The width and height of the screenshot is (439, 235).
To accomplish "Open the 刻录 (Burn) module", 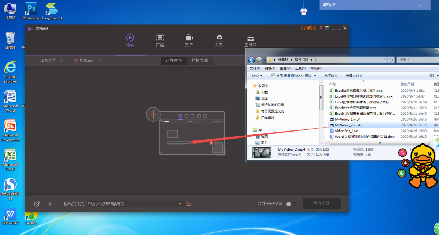I will click(x=219, y=40).
